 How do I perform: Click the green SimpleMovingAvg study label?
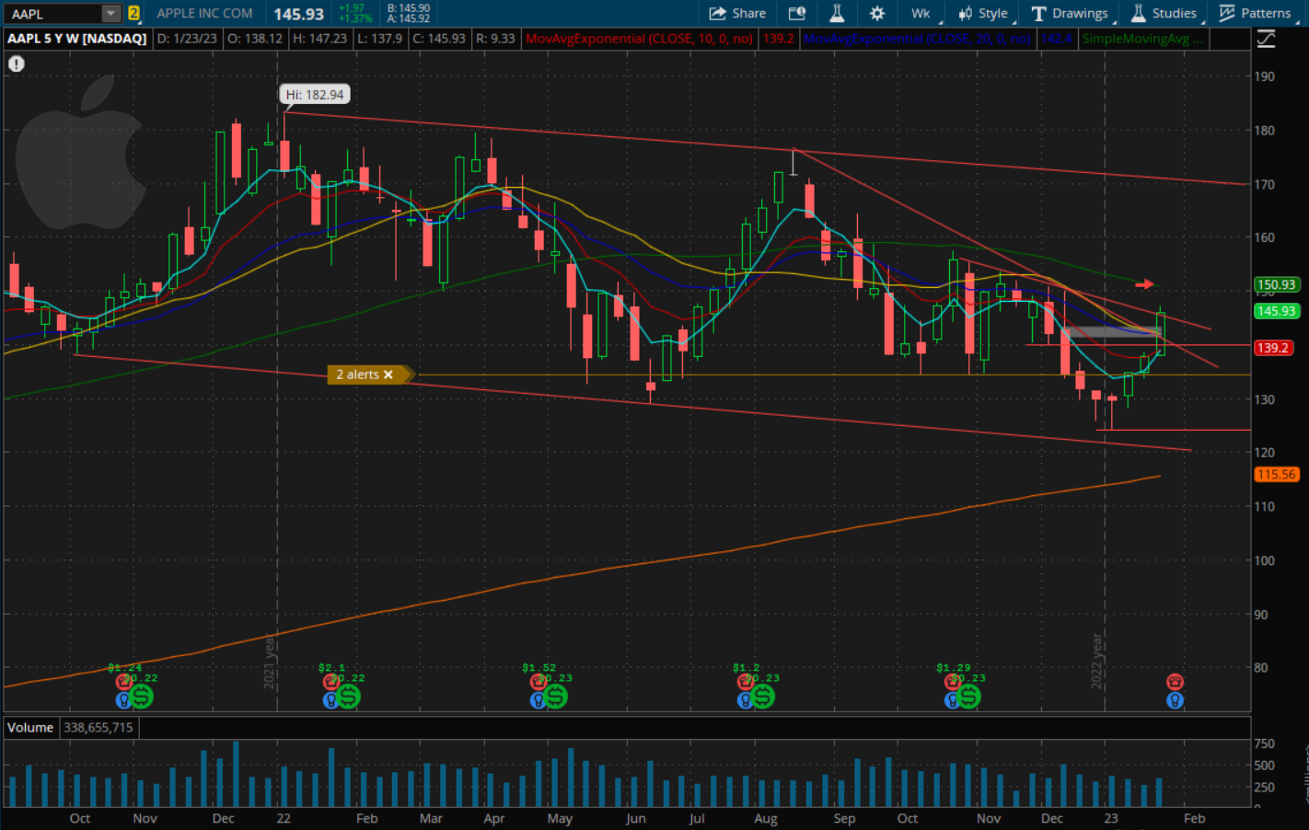1142,39
